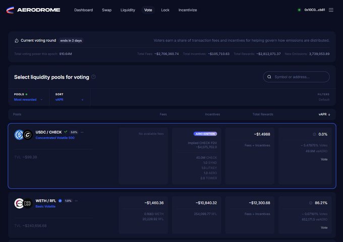Click the current voting round clock icon

click(17, 40)
